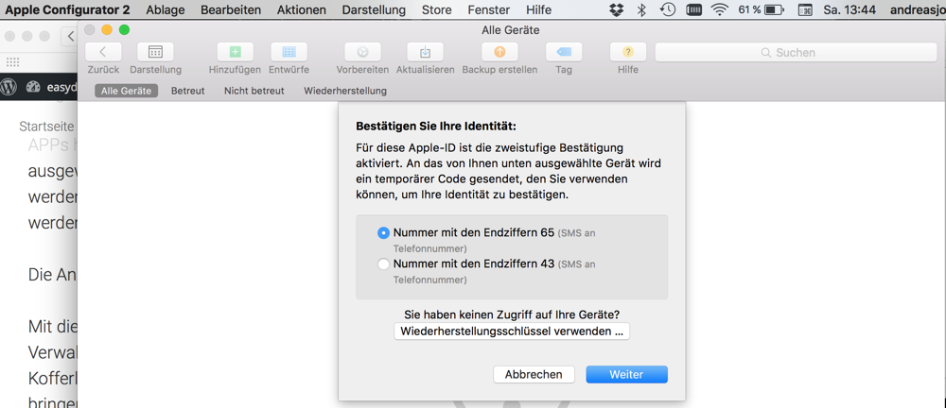
Task: Click the Backup erstellen toolbar icon
Action: click(499, 52)
